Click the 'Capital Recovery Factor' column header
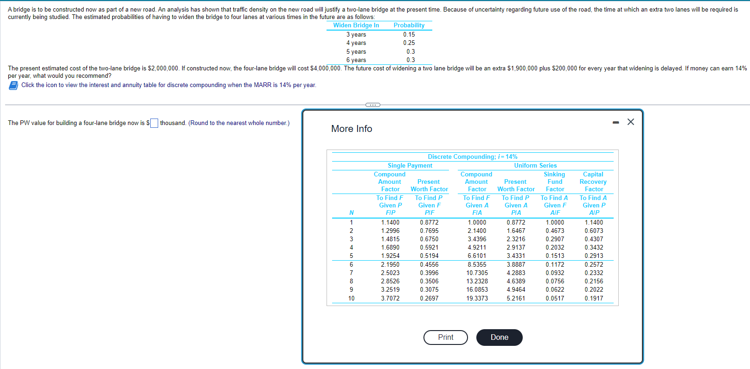This screenshot has height=369, width=750. (x=593, y=182)
